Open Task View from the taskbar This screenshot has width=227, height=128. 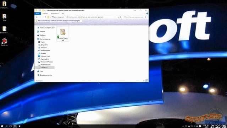[11, 126]
